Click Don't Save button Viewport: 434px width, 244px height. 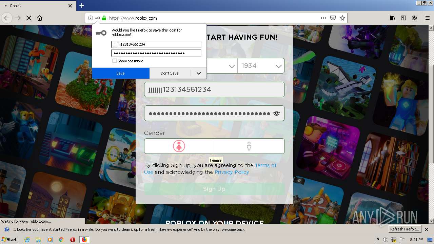170,73
